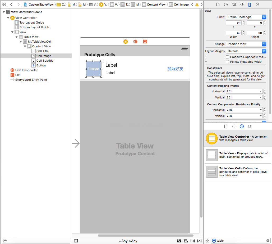Viewport: 272px width, 244px height.
Task: Select Cell Image in the jump bar
Action: [x=179, y=4]
